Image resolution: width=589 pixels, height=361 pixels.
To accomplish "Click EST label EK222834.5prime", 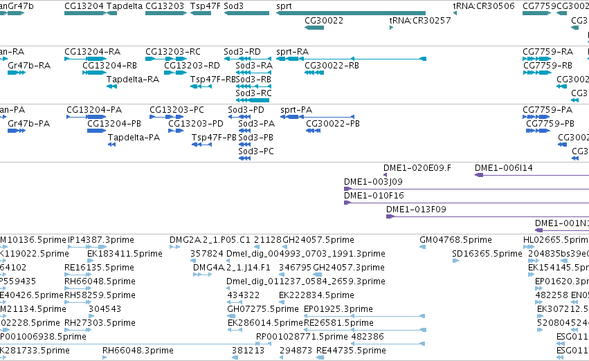I will [317, 295].
